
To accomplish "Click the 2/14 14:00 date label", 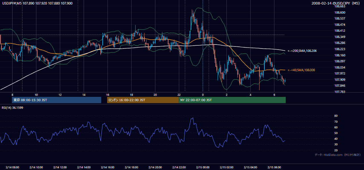I will click(84, 167).
